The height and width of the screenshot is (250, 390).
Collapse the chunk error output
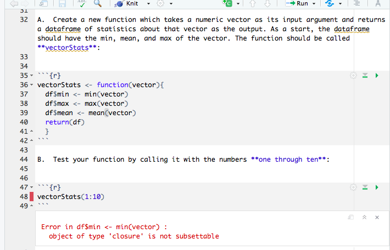pyautogui.click(x=364, y=218)
